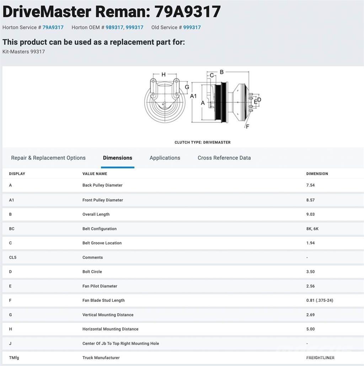The height and width of the screenshot is (366, 364).
Task: Open the Old Service # 999317 link
Action: tap(192, 27)
